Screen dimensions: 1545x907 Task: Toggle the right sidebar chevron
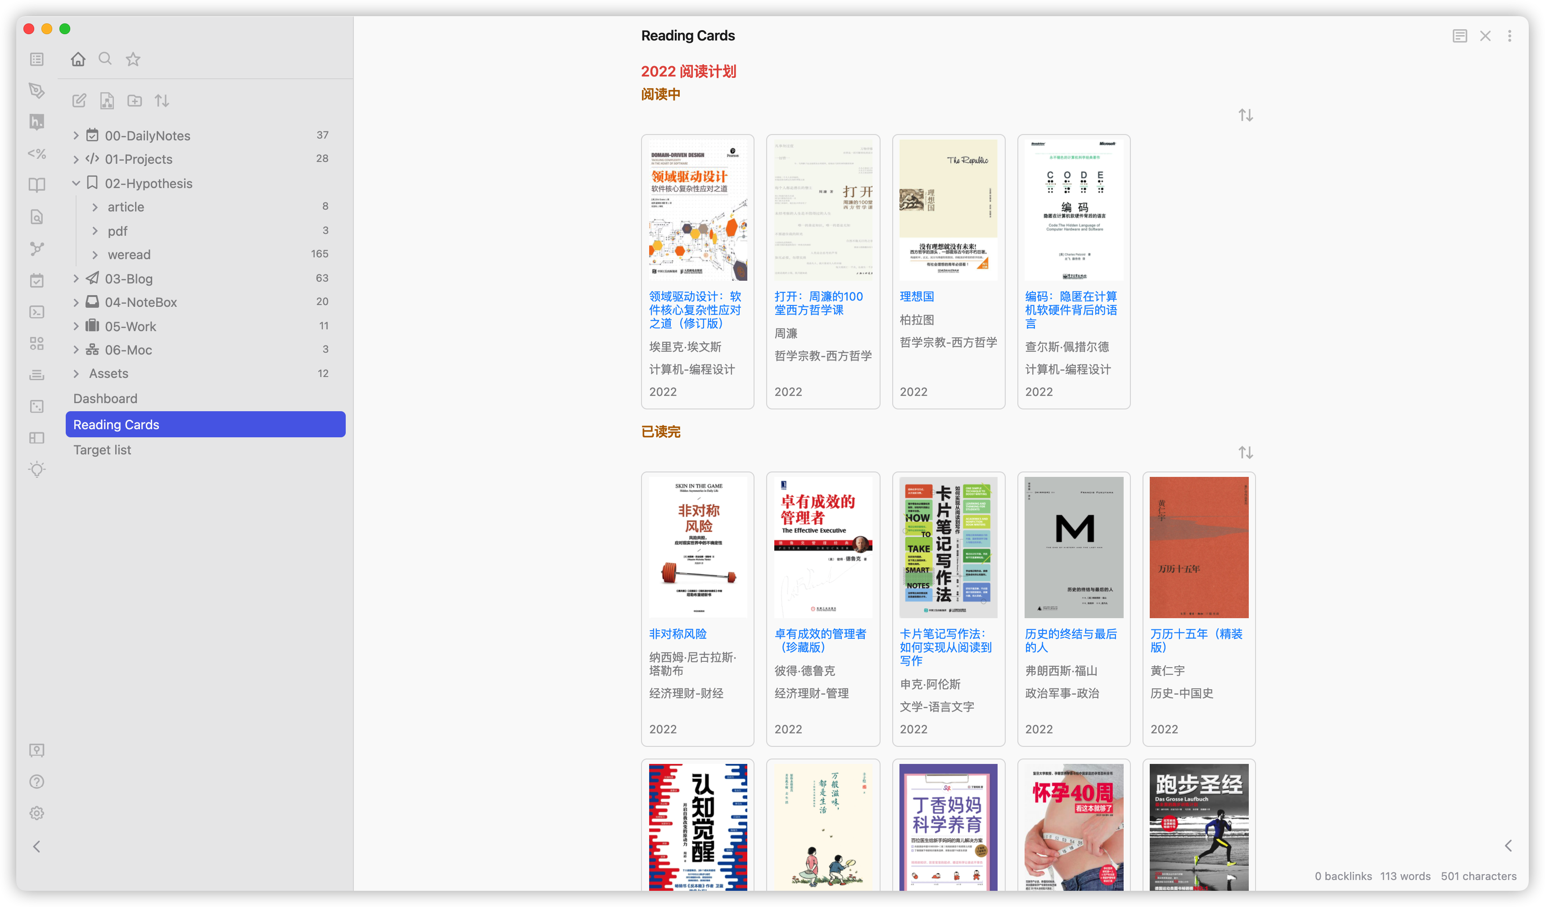click(1508, 846)
